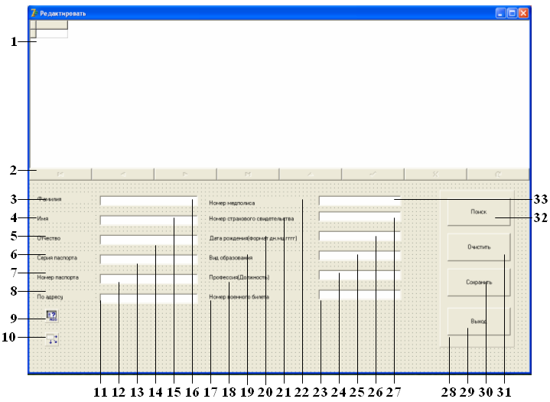
Task: Select the Номер военного билета label
Action: [x=239, y=297]
